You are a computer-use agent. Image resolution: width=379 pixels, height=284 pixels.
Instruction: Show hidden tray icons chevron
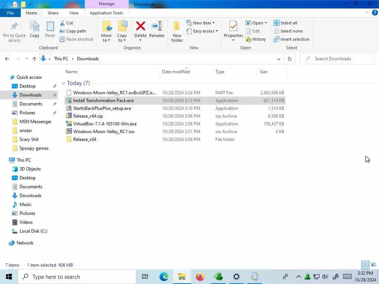click(x=299, y=277)
